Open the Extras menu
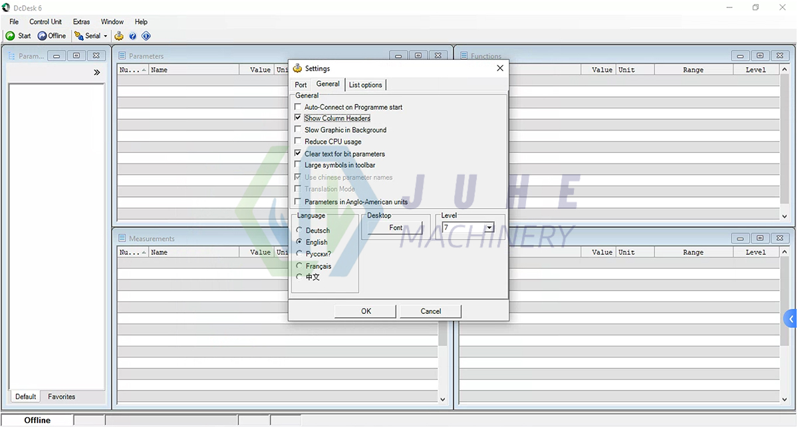The height and width of the screenshot is (427, 798). coord(80,21)
